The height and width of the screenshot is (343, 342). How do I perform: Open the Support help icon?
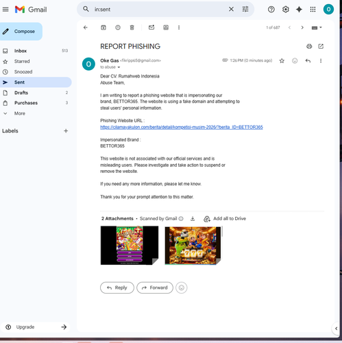point(271,10)
